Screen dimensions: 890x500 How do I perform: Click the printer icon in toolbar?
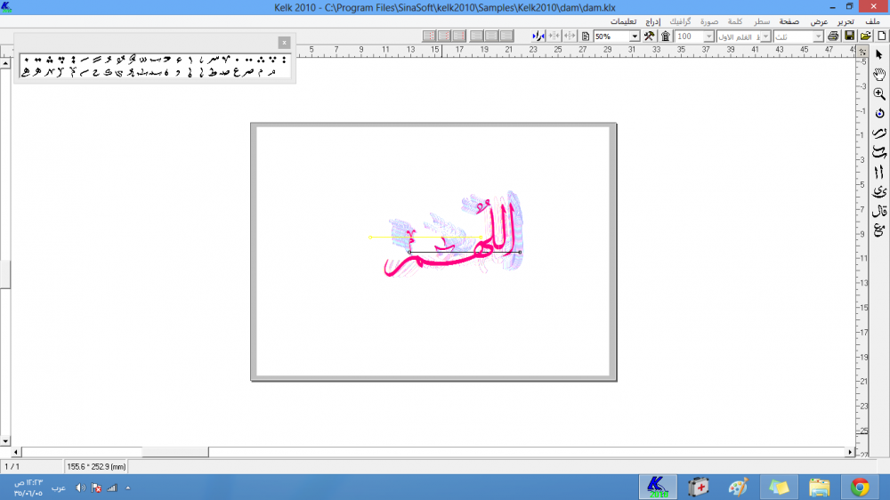tap(833, 36)
